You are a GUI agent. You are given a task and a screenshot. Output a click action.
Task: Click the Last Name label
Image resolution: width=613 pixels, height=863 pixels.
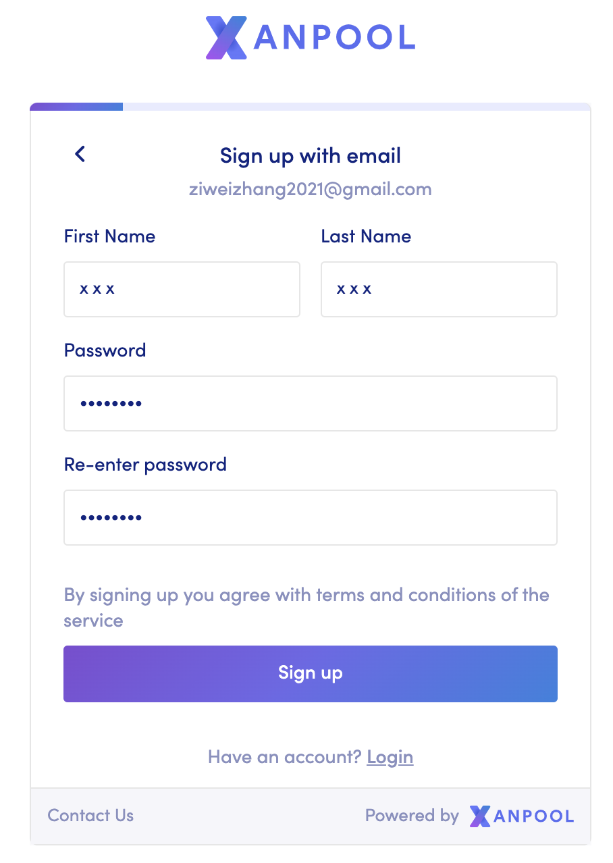tap(366, 236)
